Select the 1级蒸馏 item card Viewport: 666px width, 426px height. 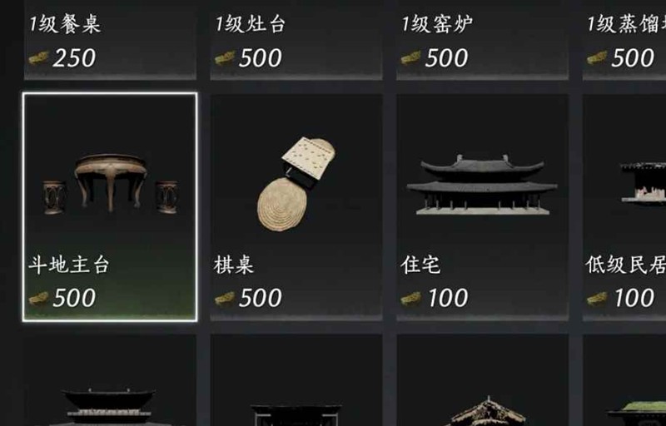click(x=624, y=40)
